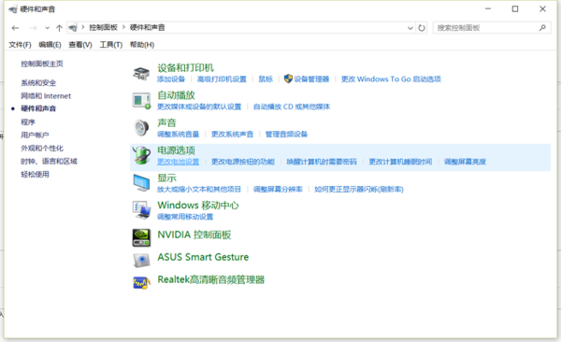Click the ASUS Smart Gesture icon
Viewport: 561px width, 342px height.
pyautogui.click(x=141, y=260)
